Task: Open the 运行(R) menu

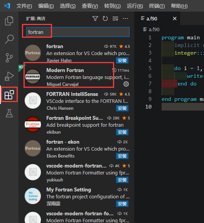Action: [x=135, y=6]
